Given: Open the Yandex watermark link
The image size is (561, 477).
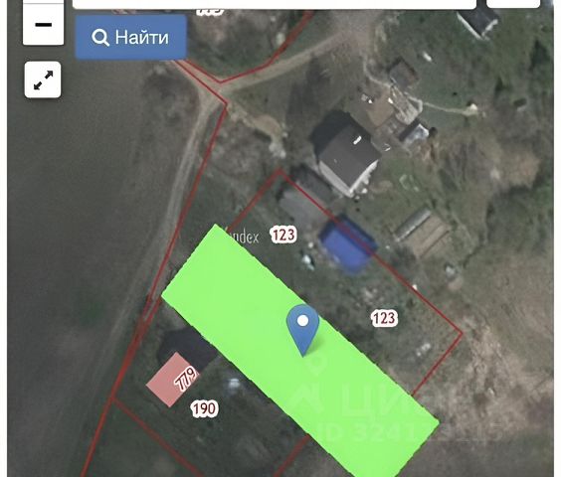Looking at the screenshot, I should 245,236.
